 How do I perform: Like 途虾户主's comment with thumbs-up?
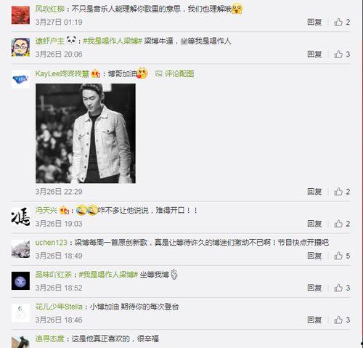tap(342, 54)
